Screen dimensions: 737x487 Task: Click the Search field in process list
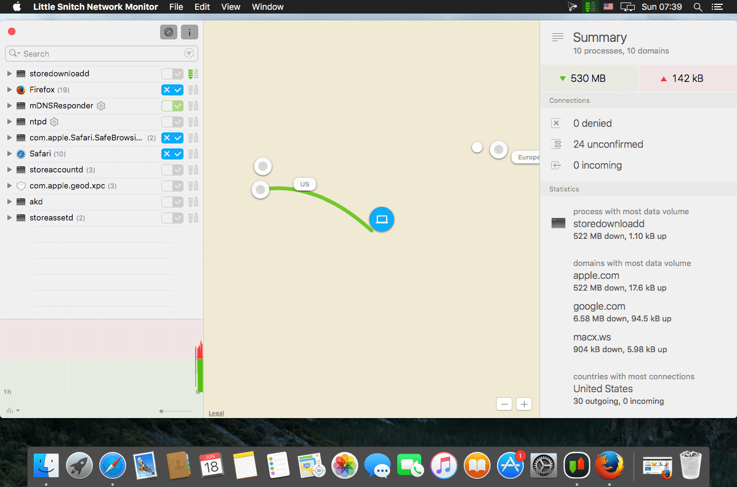(102, 54)
